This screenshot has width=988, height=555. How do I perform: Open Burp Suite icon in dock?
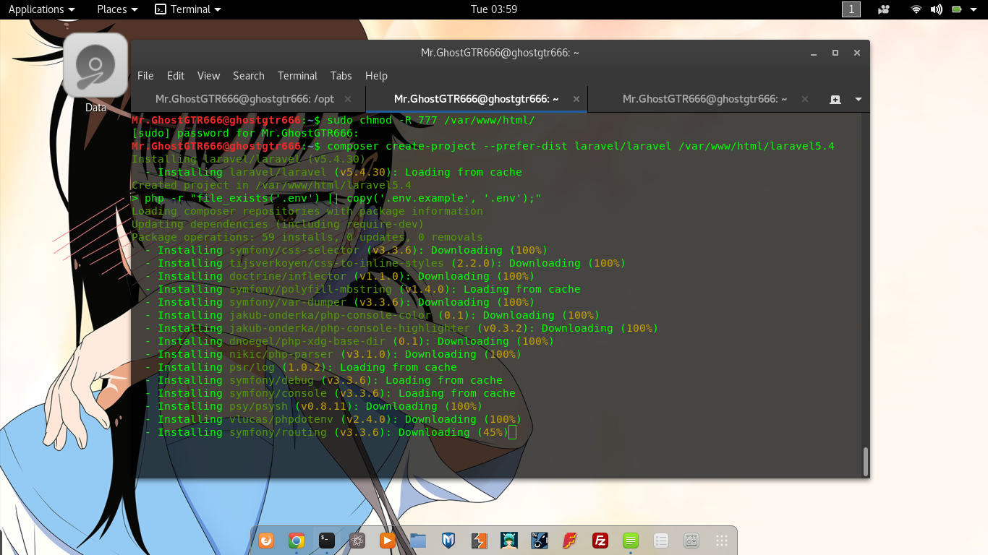479,540
